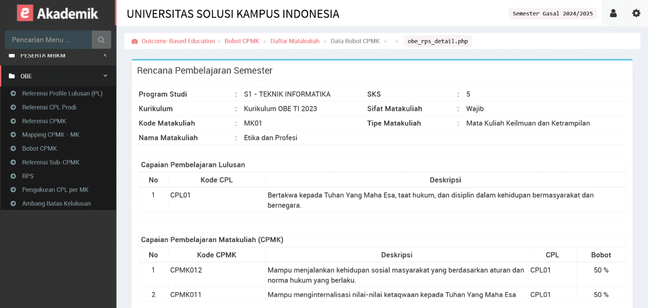Viewport: 648px width, 308px height.
Task: Click the Capaian Pembelajaran Lulusan table title
Action: click(x=193, y=165)
